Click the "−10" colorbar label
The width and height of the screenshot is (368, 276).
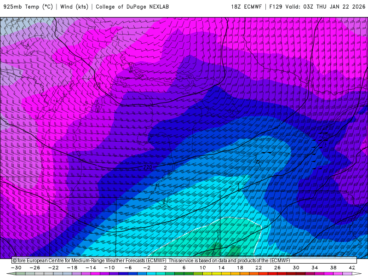click(x=109, y=268)
